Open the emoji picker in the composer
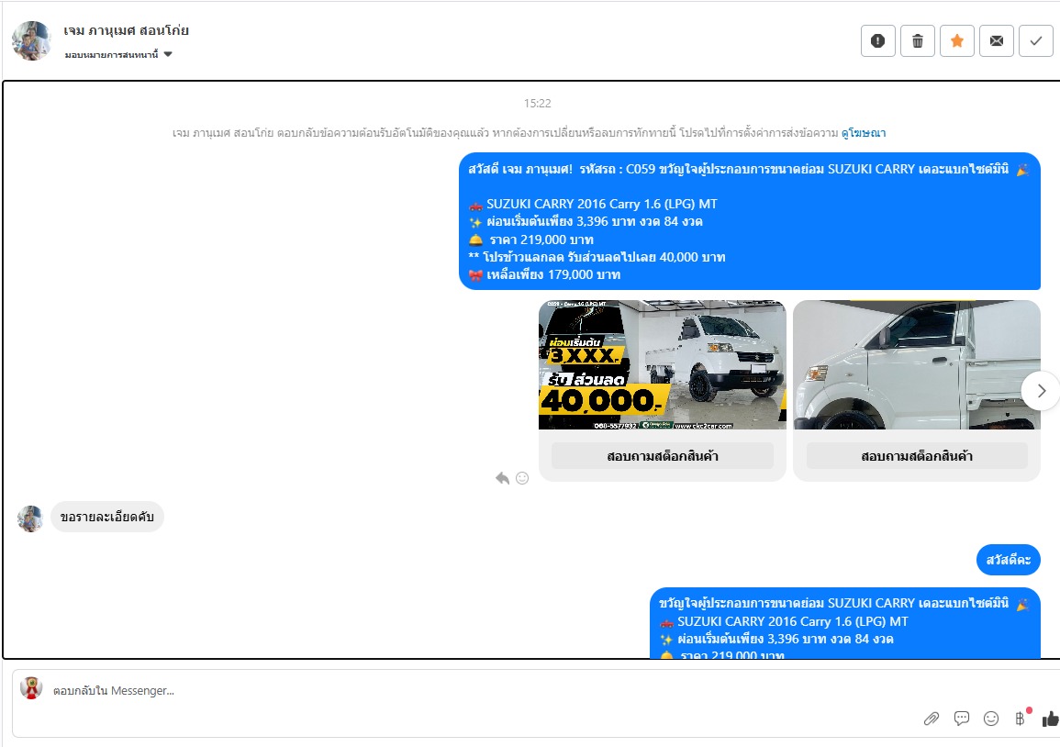 [991, 719]
